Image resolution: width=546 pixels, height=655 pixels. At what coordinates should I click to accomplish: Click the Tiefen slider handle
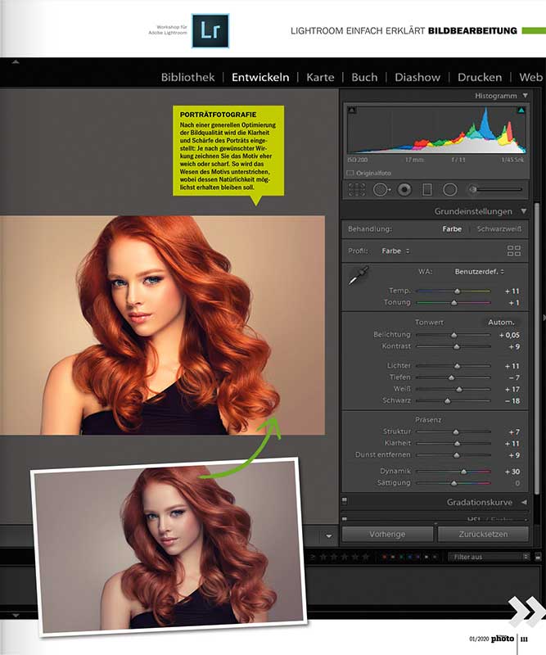(x=451, y=377)
